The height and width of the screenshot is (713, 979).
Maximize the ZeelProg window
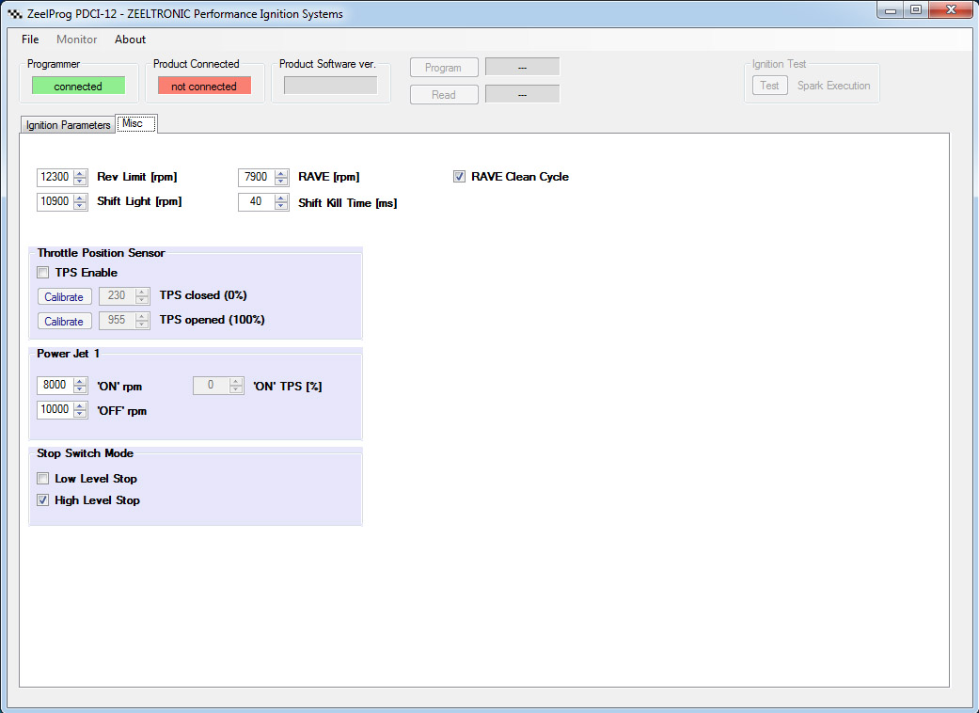(x=915, y=10)
